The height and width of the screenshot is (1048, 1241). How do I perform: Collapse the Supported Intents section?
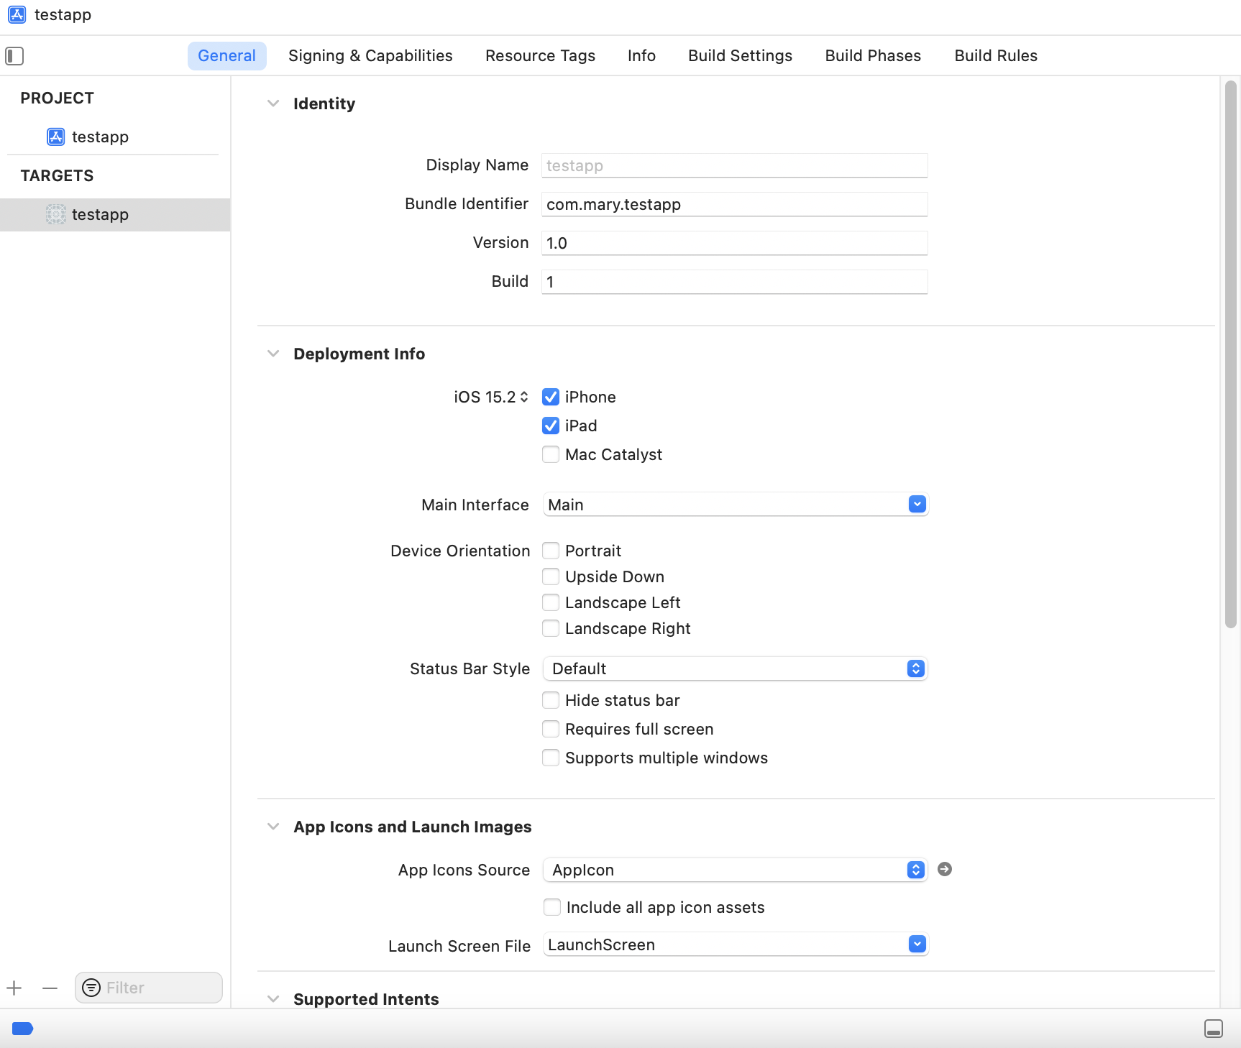[273, 999]
